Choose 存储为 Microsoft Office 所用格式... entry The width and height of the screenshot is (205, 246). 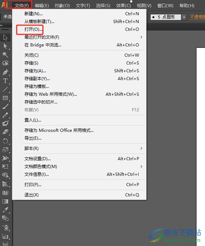(x=79, y=130)
